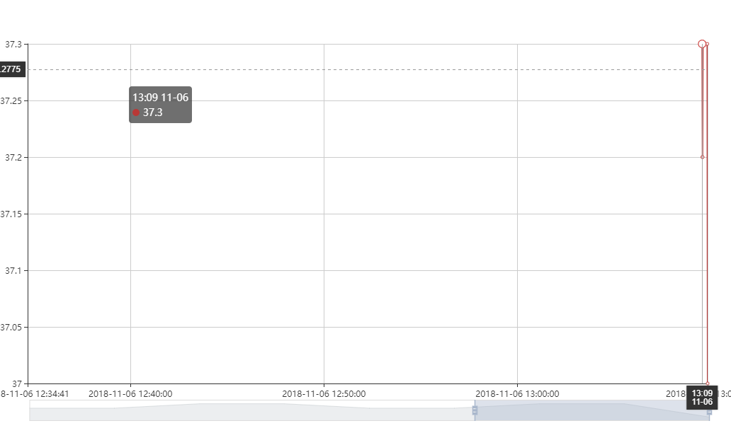Click the x-axis label '2018-11-06 13:00:00'
Image resolution: width=731 pixels, height=433 pixels.
[x=517, y=394]
